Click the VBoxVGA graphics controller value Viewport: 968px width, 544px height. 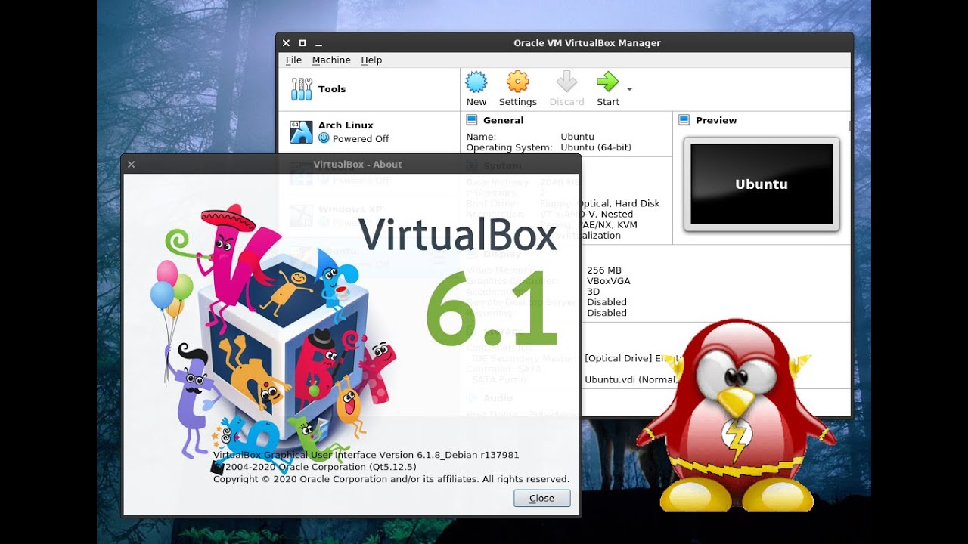609,281
